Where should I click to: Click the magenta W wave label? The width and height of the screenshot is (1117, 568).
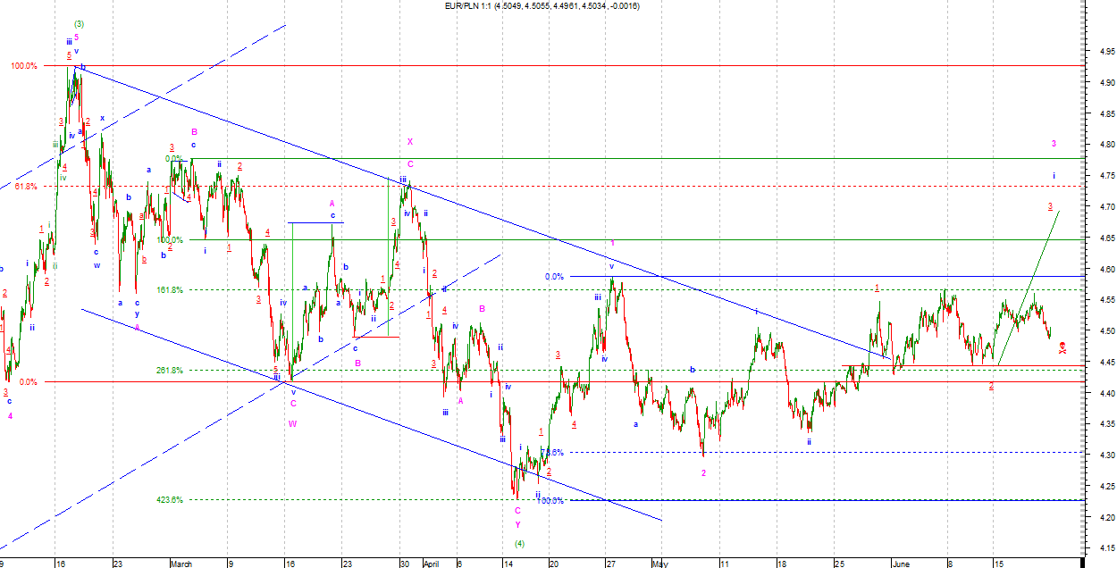[292, 424]
